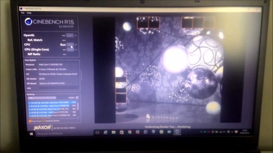Toggle the CPU test checkbox

click(x=76, y=45)
